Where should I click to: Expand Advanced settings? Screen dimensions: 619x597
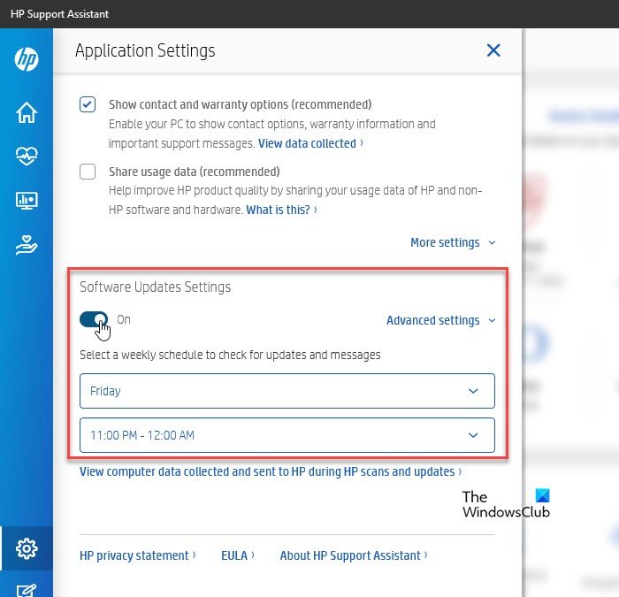tap(441, 320)
